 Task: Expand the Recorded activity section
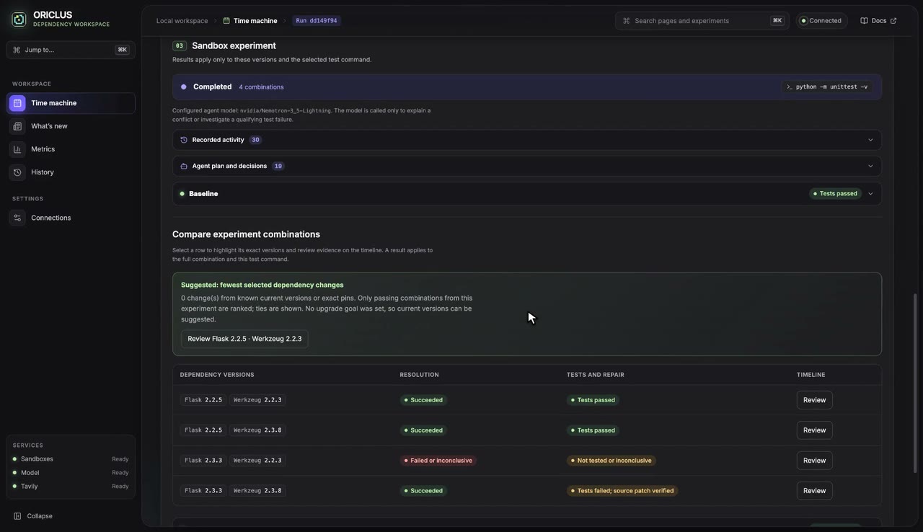coord(526,140)
